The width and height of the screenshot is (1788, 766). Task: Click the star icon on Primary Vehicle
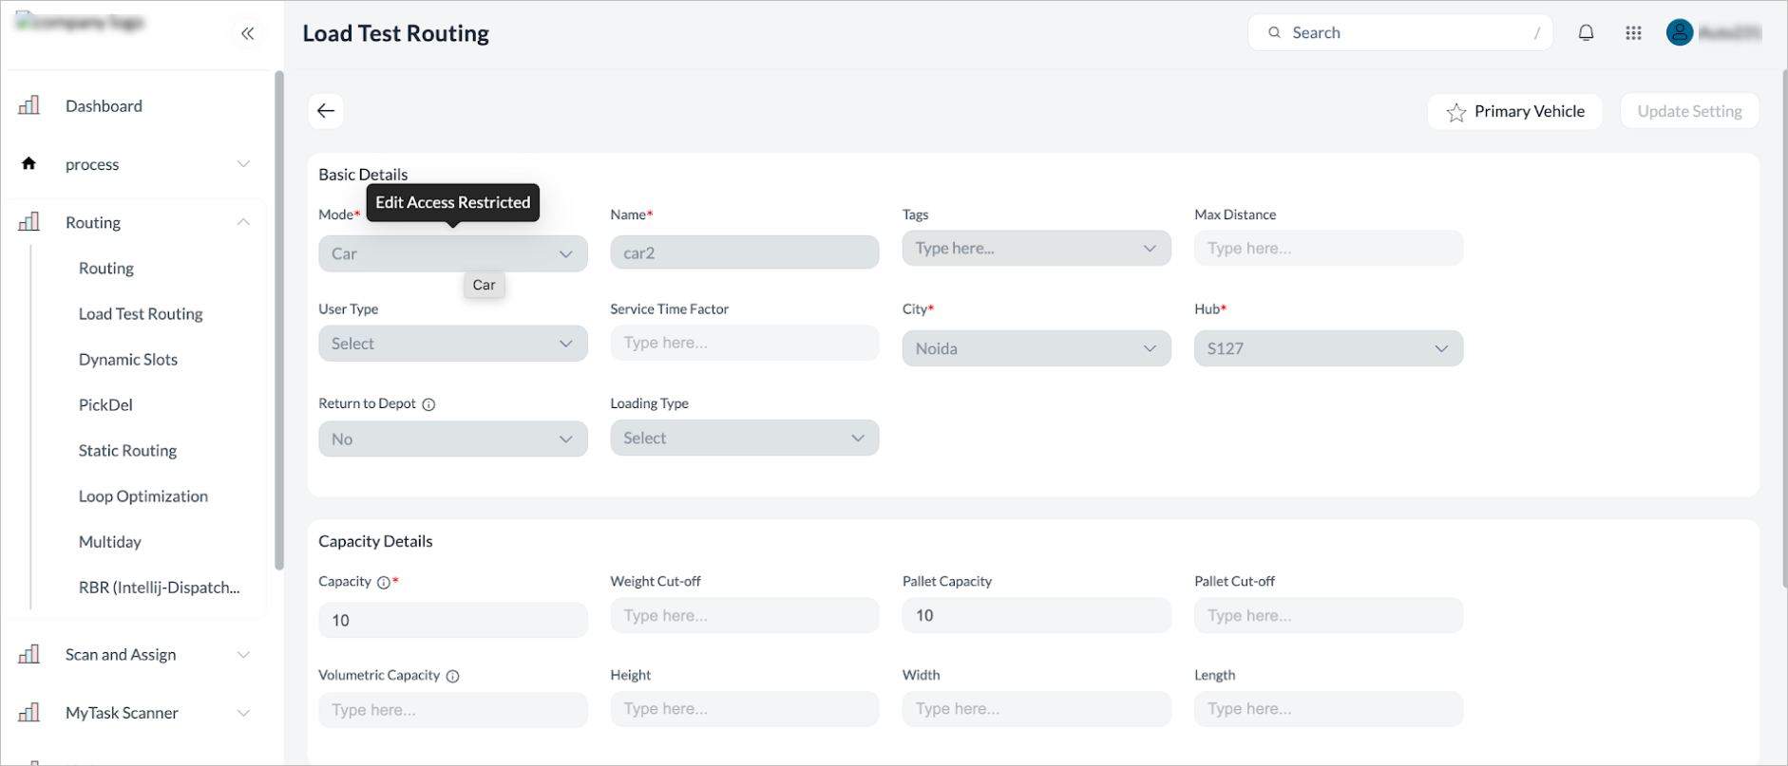tap(1455, 113)
